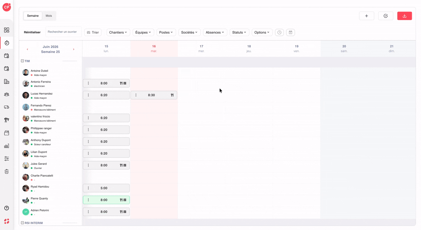421x230 pixels.
Task: Open the Équipes dropdown filter
Action: 143,32
